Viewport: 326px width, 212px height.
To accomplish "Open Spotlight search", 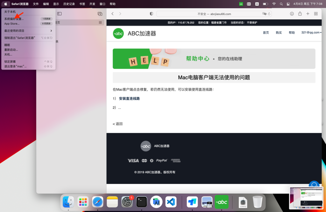I will [281, 4].
